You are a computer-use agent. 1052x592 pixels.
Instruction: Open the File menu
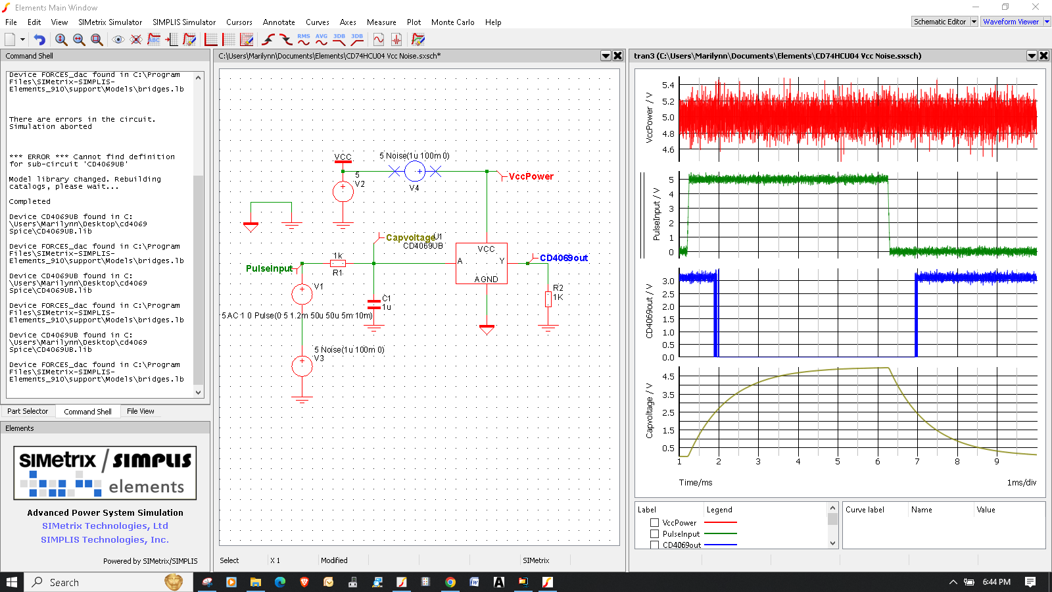11,22
